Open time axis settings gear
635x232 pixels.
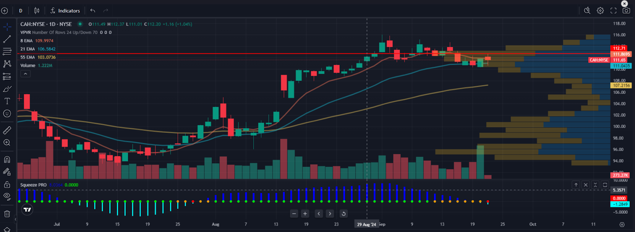click(x=622, y=224)
